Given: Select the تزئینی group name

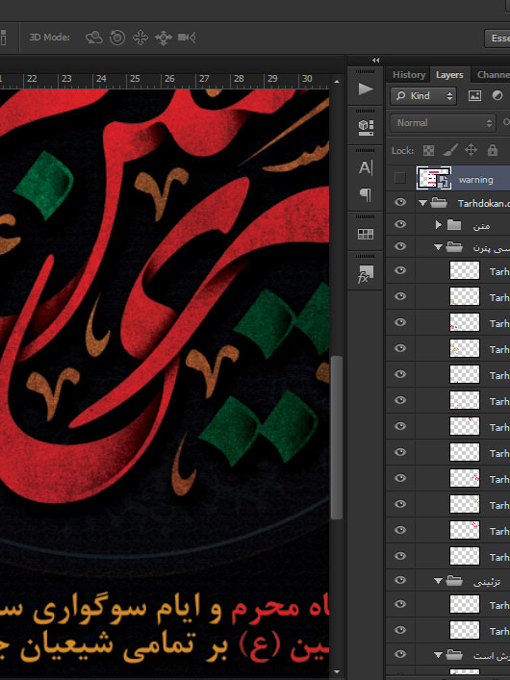Looking at the screenshot, I should pos(486,582).
